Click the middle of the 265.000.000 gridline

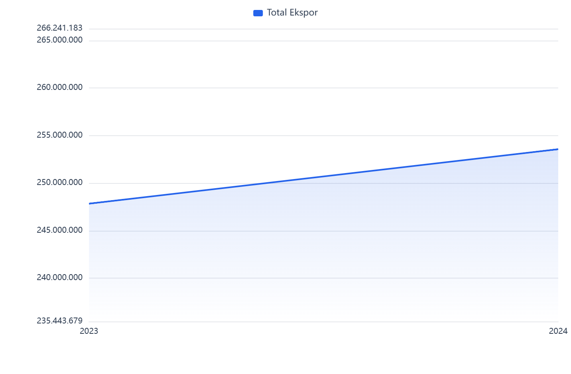pyautogui.click(x=323, y=41)
